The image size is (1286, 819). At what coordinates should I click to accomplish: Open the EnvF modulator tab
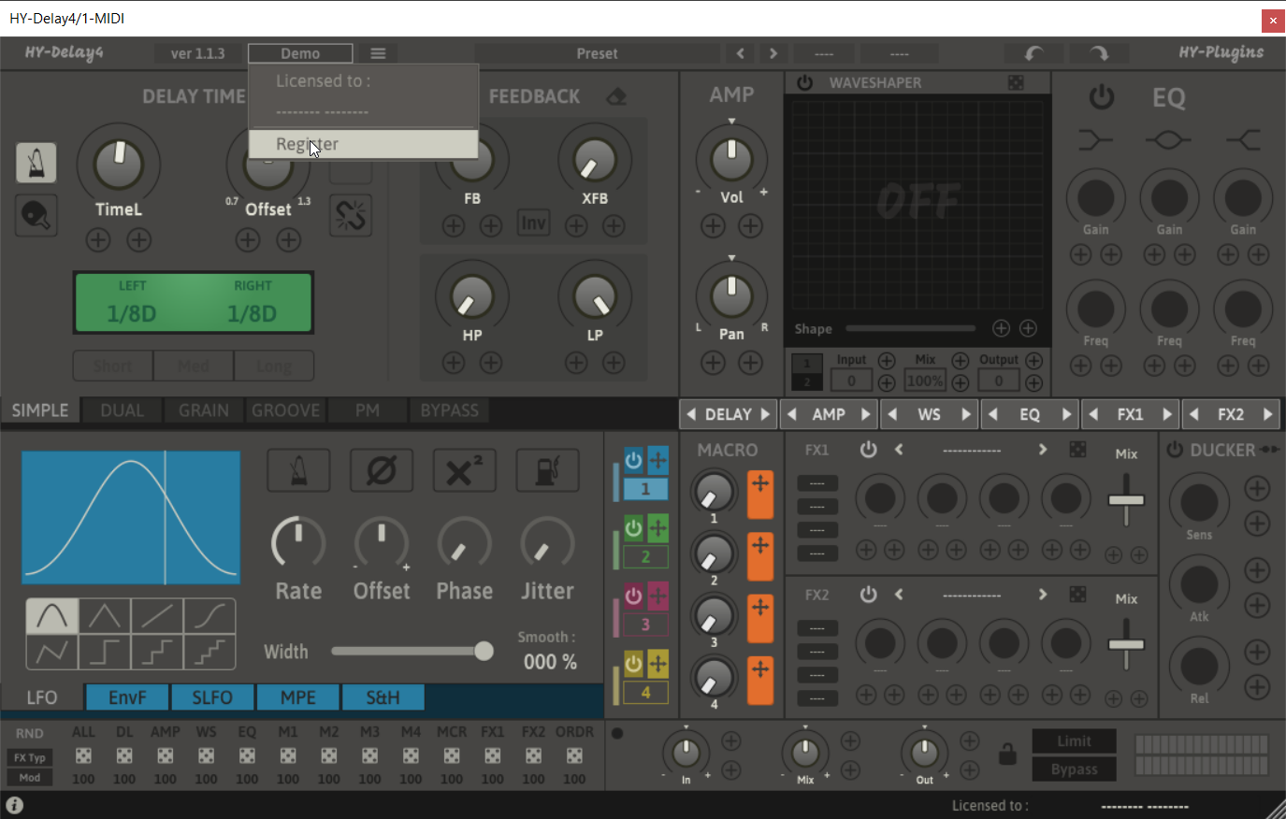point(127,697)
